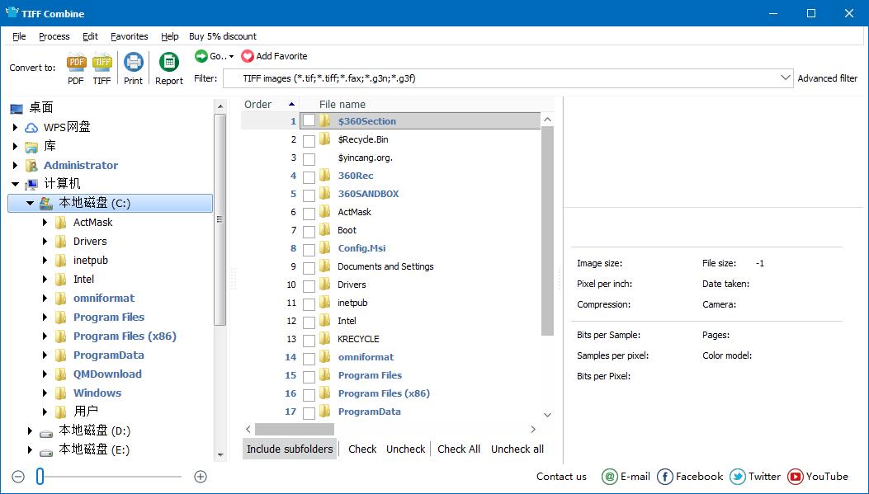Open the YouTube link icon
This screenshot has width=869, height=494.
point(796,476)
